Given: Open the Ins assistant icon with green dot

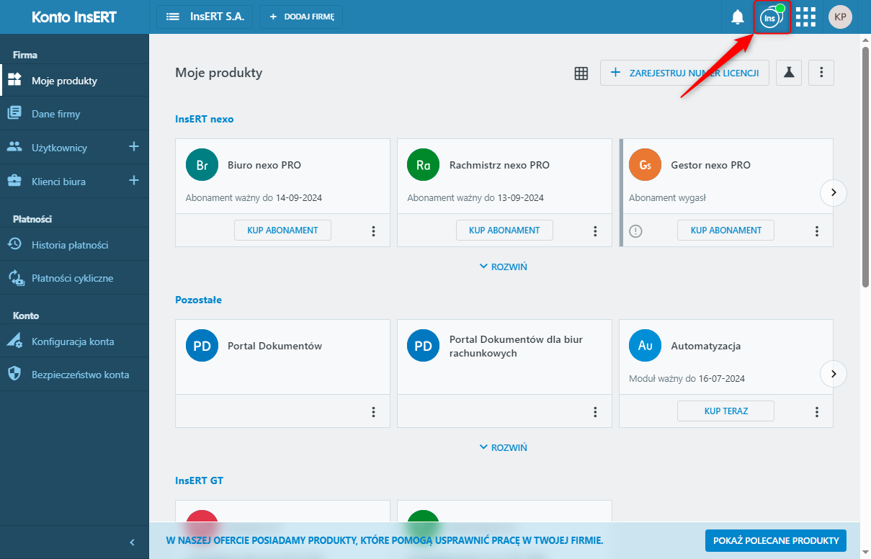Looking at the screenshot, I should coord(772,17).
